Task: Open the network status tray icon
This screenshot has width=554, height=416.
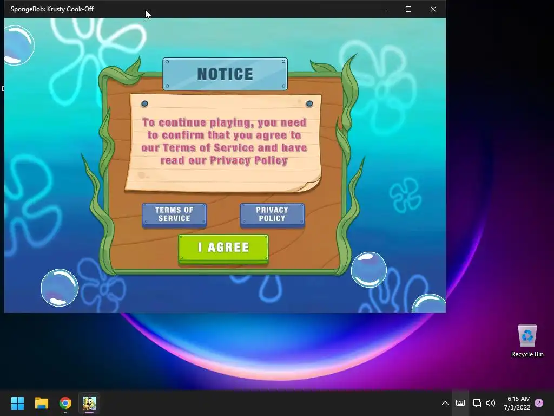Action: 477,403
